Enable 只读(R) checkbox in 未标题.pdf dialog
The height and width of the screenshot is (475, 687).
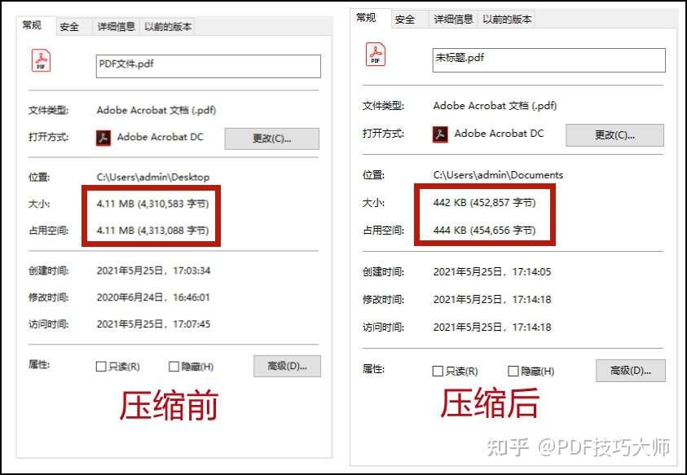point(438,372)
